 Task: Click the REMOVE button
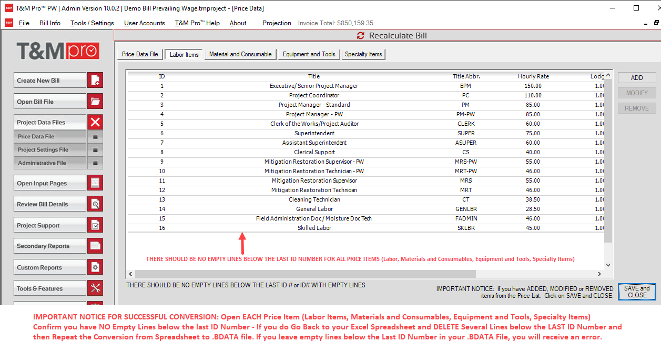point(637,108)
